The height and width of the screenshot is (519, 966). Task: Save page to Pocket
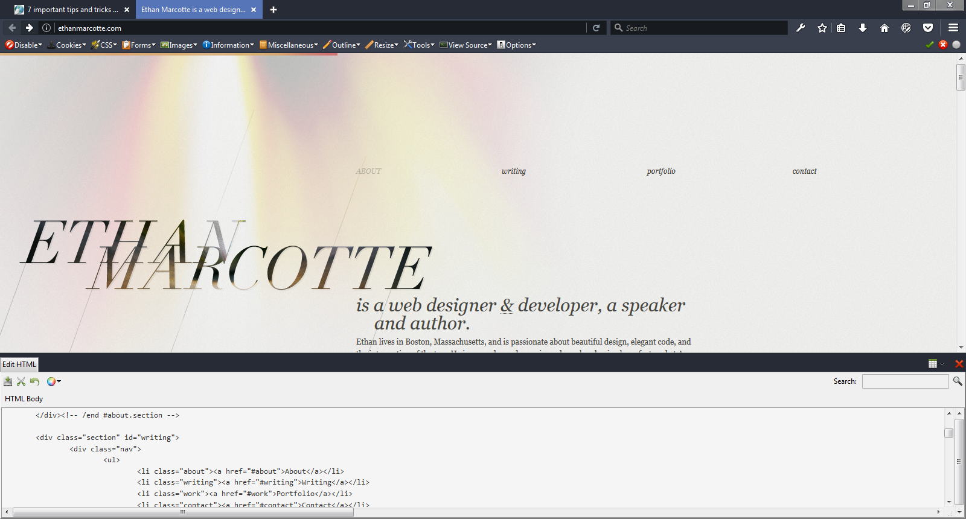[x=928, y=28]
